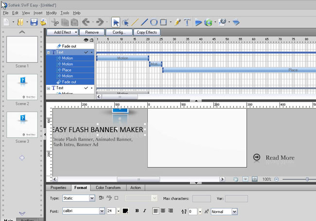Click the icon after the Export icon
Viewport: 316px width, 221px height.
coord(236,22)
